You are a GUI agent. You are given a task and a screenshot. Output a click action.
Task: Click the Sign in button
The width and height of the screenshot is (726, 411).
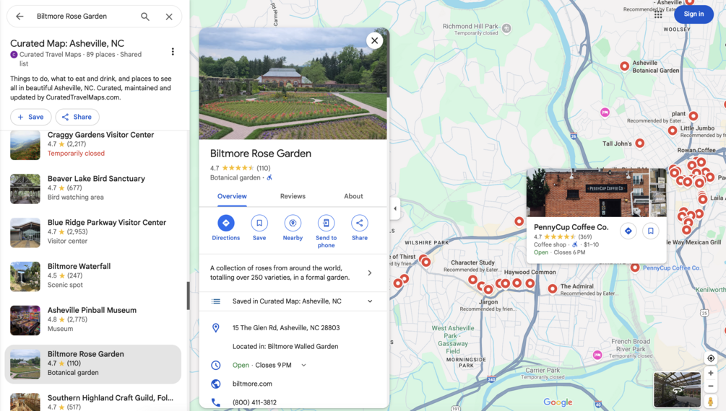pos(693,14)
